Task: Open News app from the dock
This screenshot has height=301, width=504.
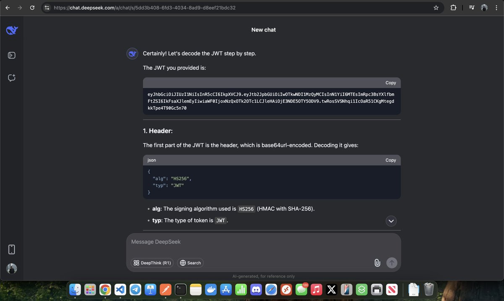Action: 392,289
